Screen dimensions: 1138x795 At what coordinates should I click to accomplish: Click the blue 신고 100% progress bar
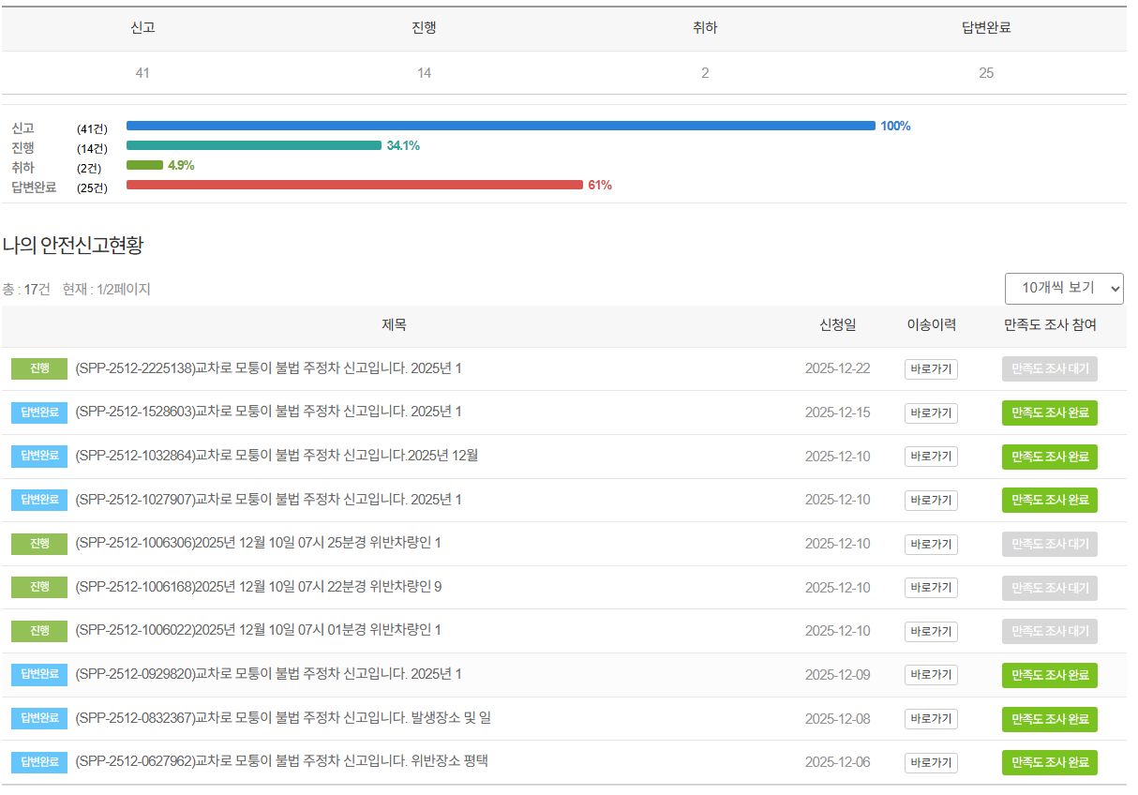click(501, 126)
